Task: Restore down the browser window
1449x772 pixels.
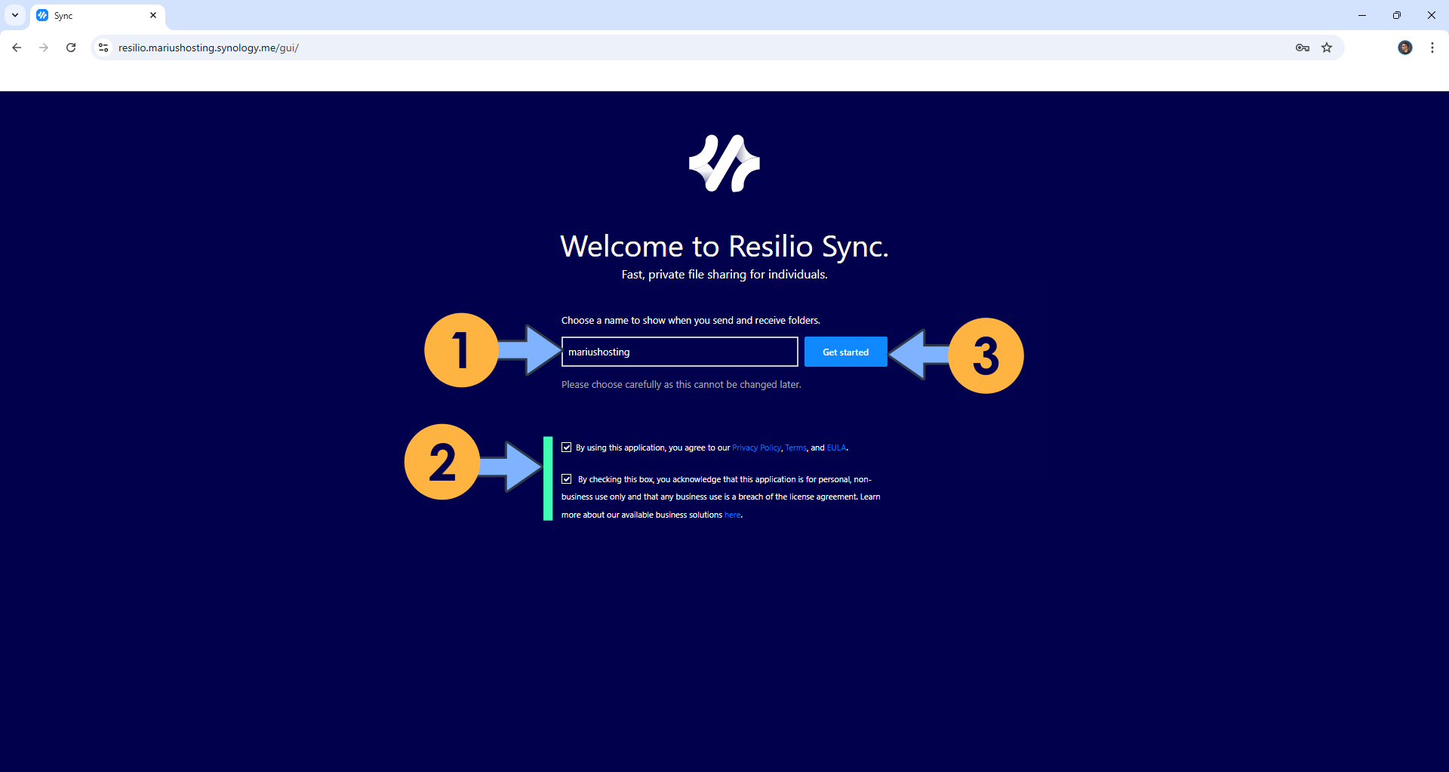Action: pyautogui.click(x=1397, y=15)
